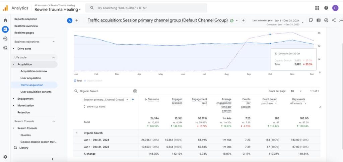
Task: Open Reports snapshot
Action: pos(25,19)
